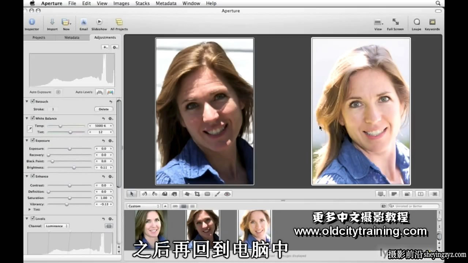The width and height of the screenshot is (468, 263).
Task: Open the Inspector from the toolbar
Action: coord(32,24)
